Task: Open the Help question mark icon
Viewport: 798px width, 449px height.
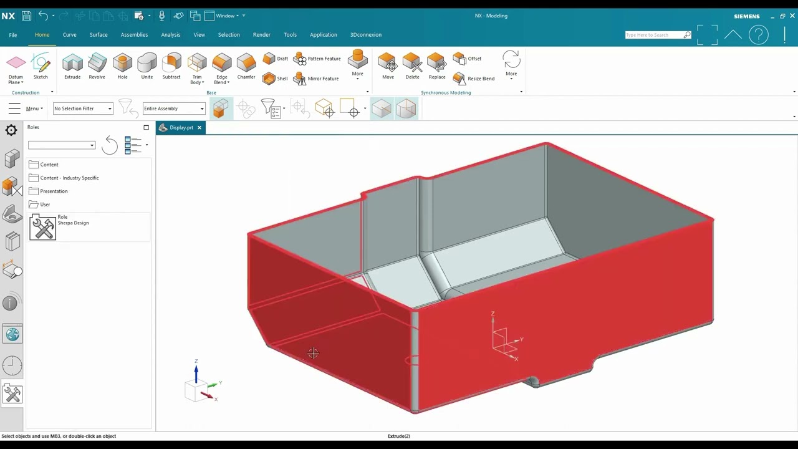Action: coord(759,35)
